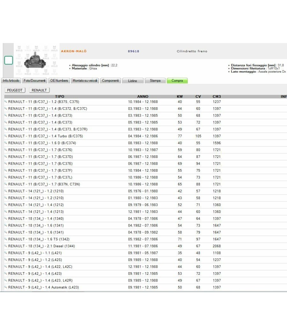This screenshot has height=335, width=287.
Task: Open details icon for Renault 11 1.7 (B37N, C73N)
Action: [x=5, y=184]
